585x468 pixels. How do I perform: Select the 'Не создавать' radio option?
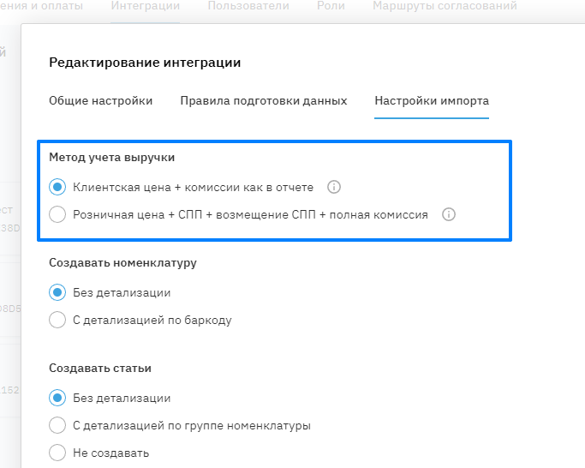point(57,453)
